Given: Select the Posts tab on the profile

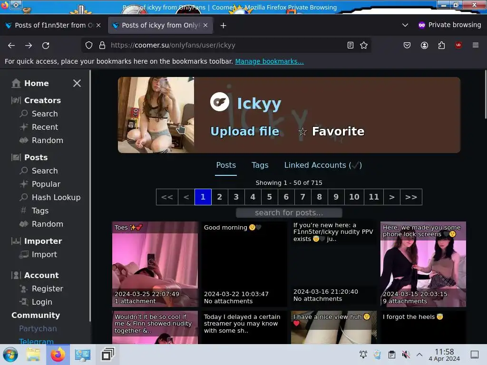Looking at the screenshot, I should tap(226, 165).
